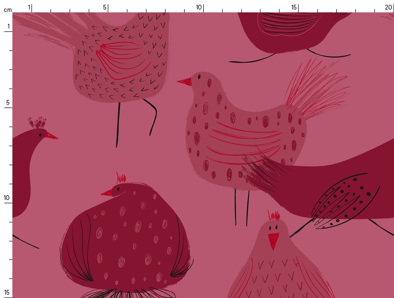Viewport: 394px width, 298px height.
Task: Click the eye of the center spotted bird
Action: (x=199, y=76)
